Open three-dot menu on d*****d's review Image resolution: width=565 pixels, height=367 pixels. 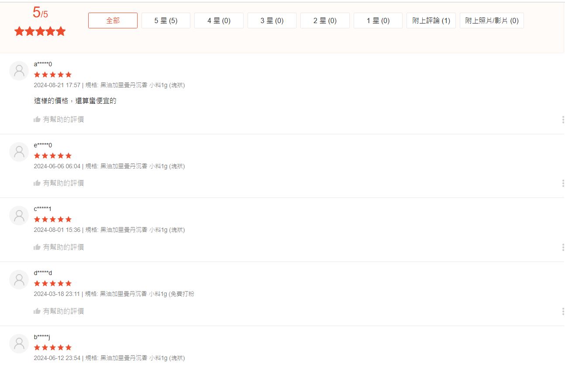(563, 311)
